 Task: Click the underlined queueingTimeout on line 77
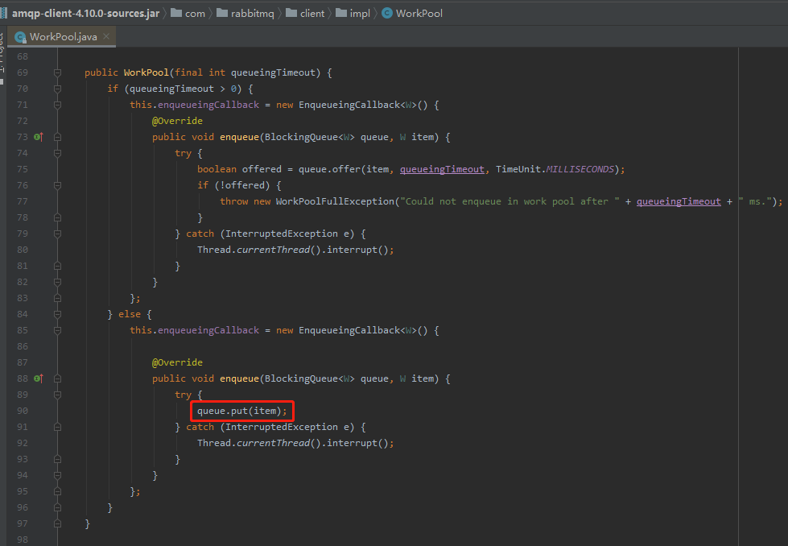click(679, 201)
